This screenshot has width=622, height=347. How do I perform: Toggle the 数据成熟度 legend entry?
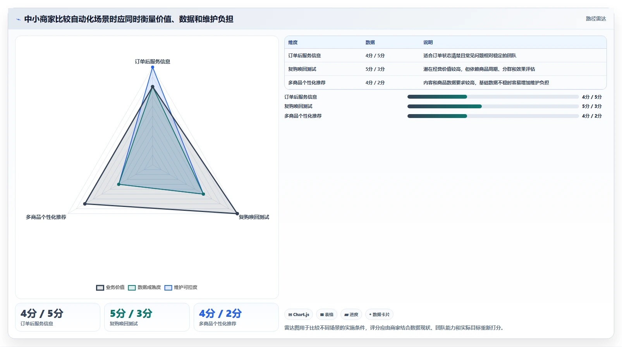(144, 287)
